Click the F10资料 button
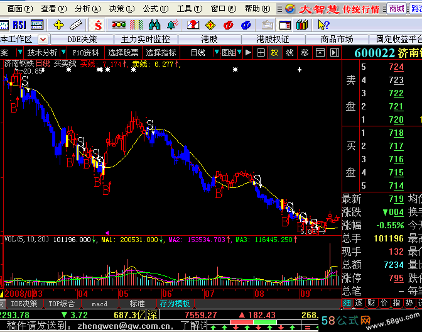The width and height of the screenshot is (422, 332). coord(85,52)
